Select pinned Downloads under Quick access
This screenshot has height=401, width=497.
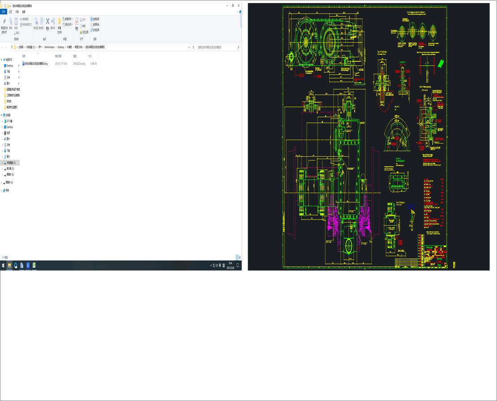pyautogui.click(x=8, y=72)
